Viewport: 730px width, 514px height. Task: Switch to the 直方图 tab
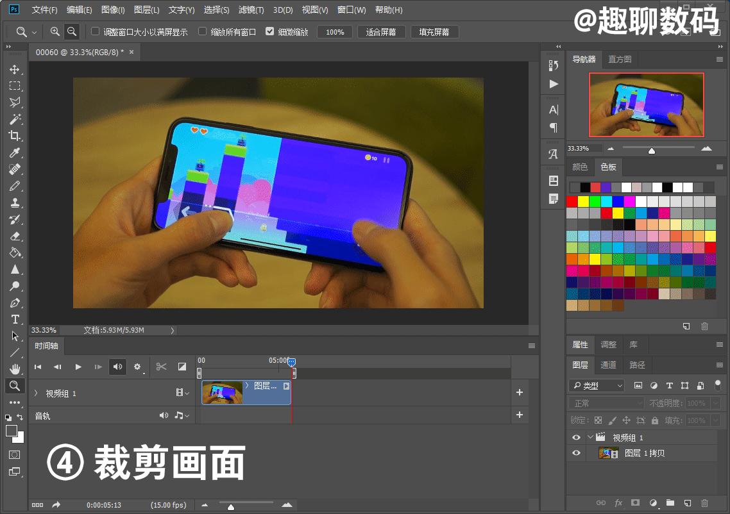[619, 59]
